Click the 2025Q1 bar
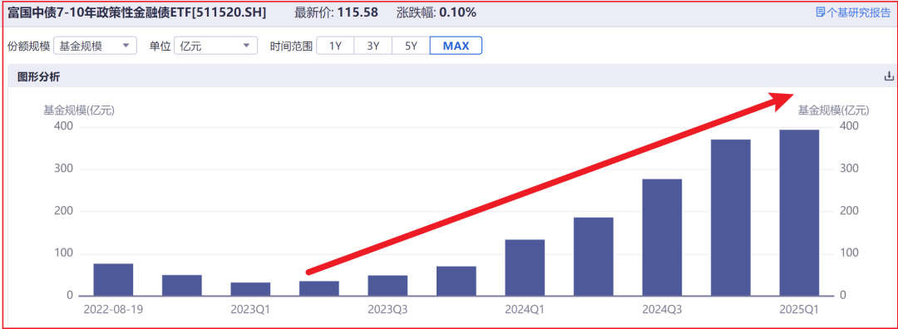Screen dimensions: 898x329 point(799,213)
